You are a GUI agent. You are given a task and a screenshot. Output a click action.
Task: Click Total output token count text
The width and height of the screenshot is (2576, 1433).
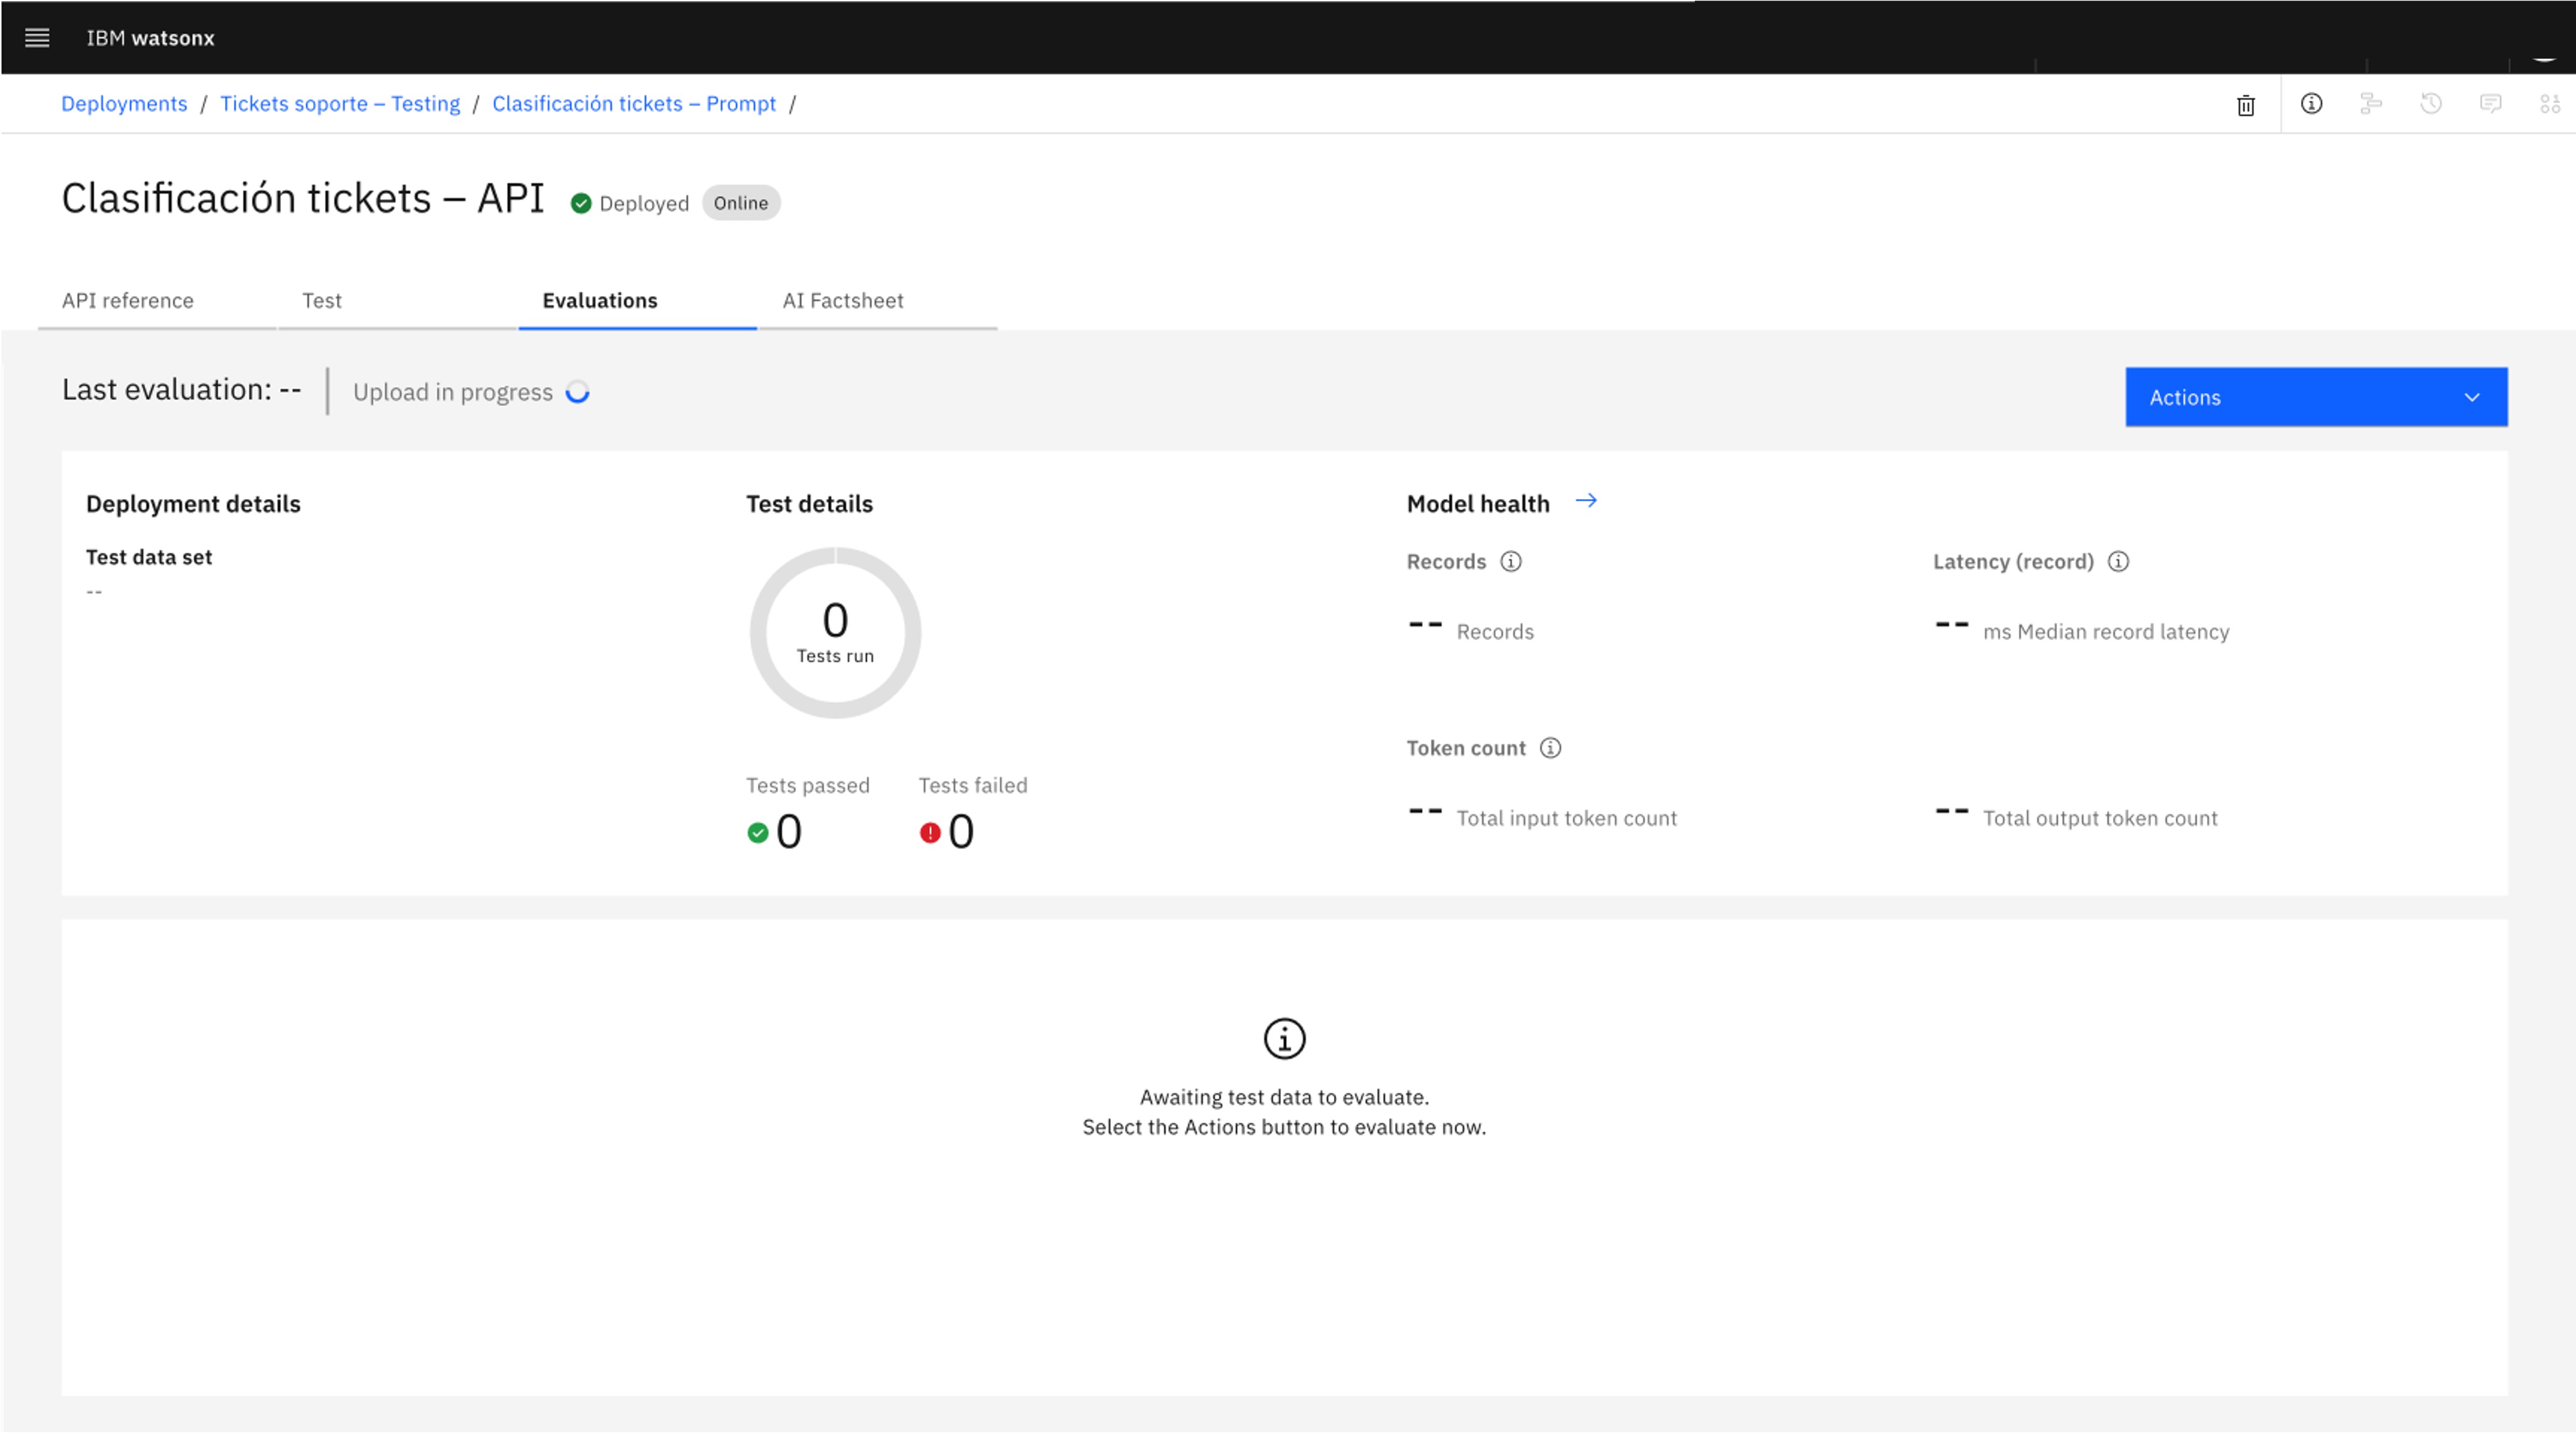[2100, 818]
